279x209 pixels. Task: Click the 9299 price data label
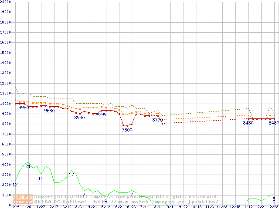pos(101,115)
